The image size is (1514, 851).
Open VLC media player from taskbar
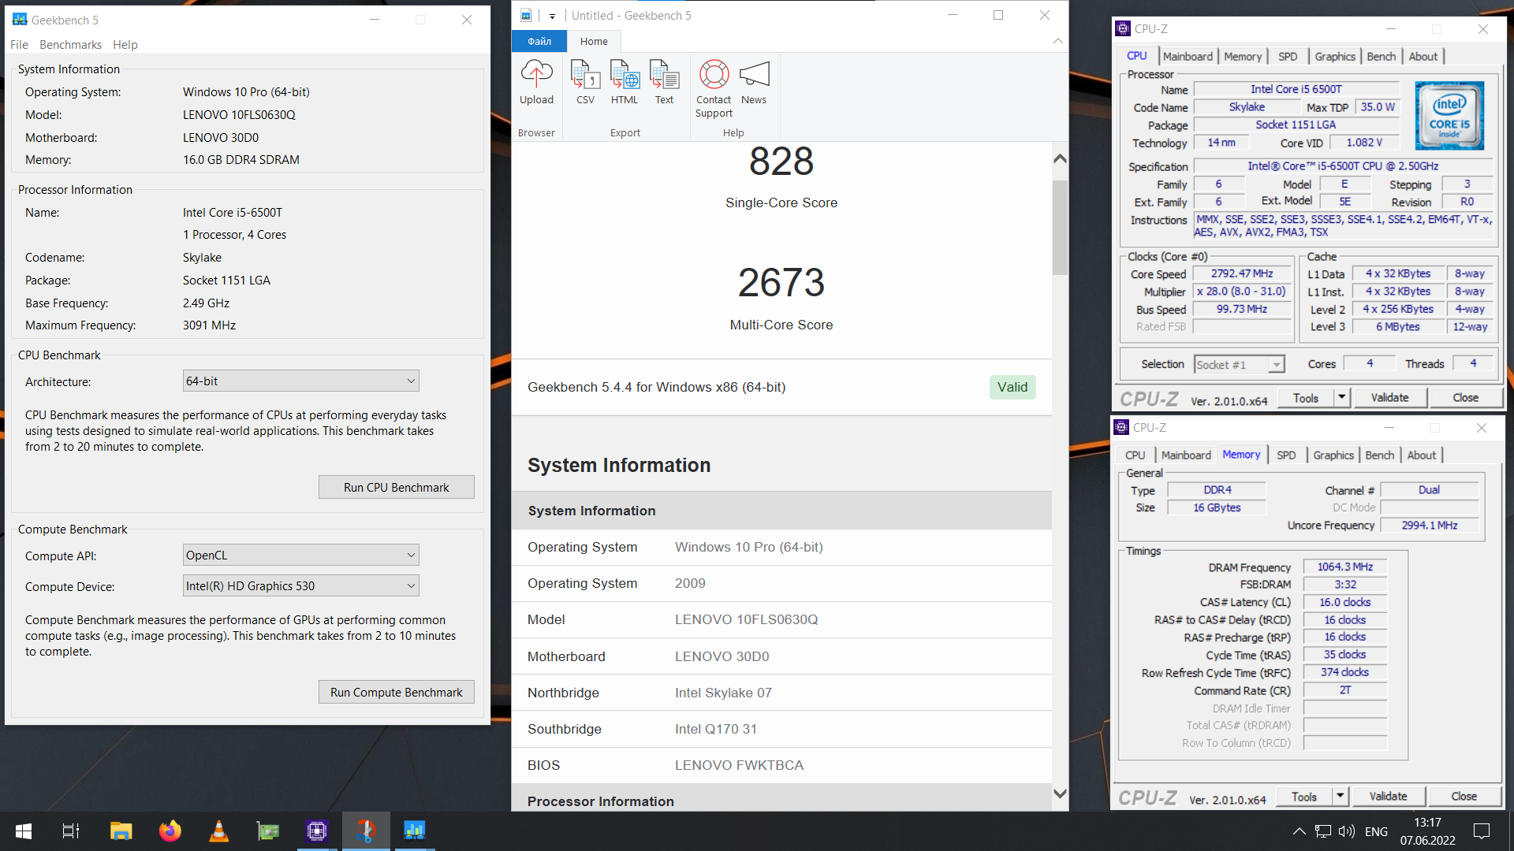(218, 831)
